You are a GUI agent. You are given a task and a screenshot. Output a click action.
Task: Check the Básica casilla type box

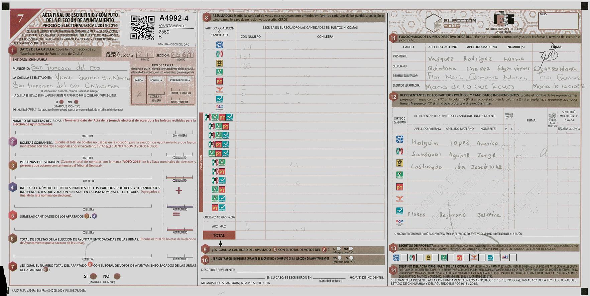tap(139, 94)
